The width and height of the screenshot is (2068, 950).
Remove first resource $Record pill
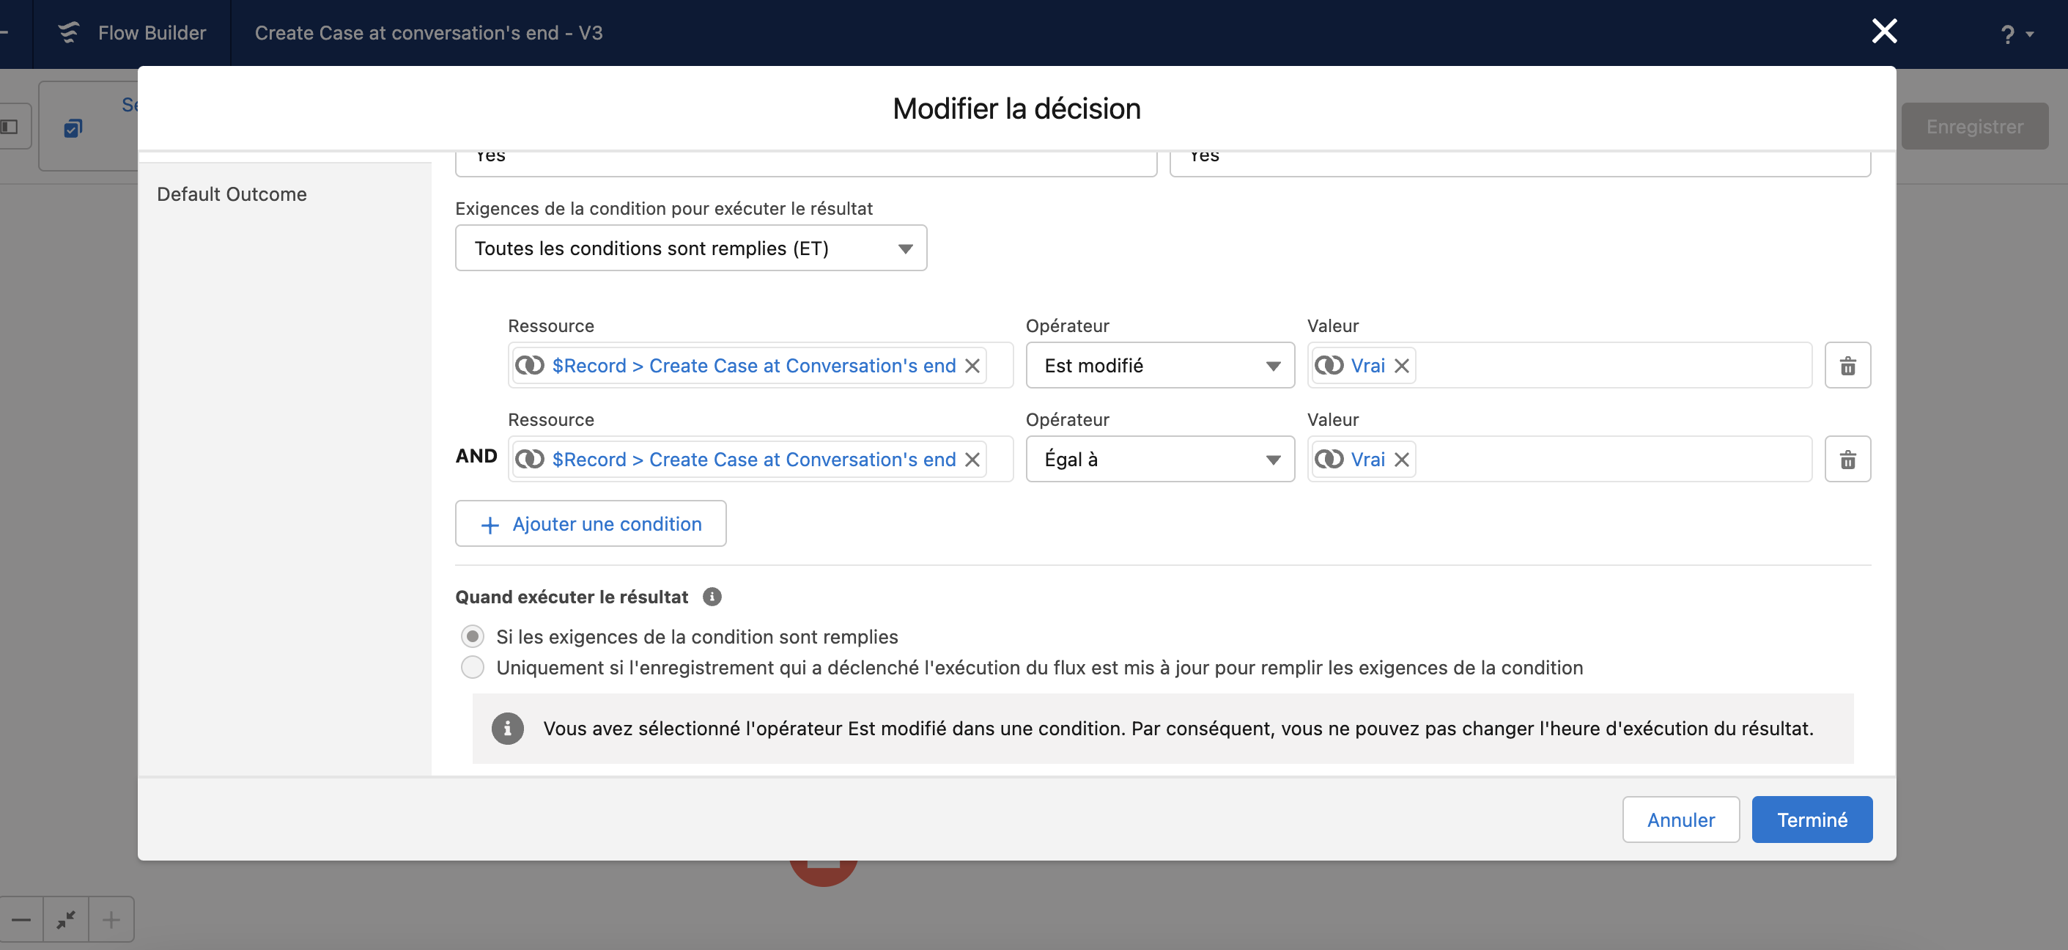[x=972, y=365]
